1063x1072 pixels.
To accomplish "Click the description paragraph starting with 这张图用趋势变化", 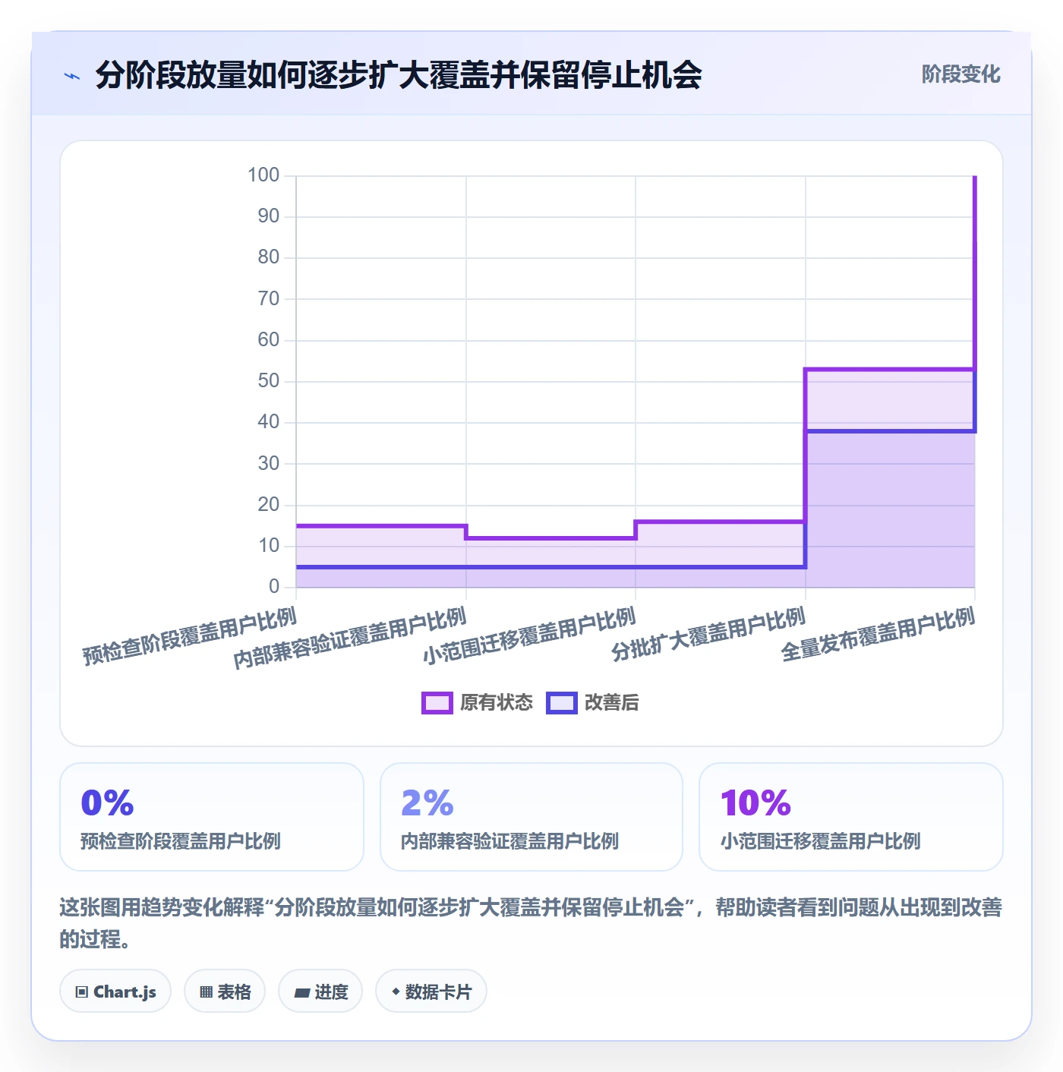I will [531, 923].
